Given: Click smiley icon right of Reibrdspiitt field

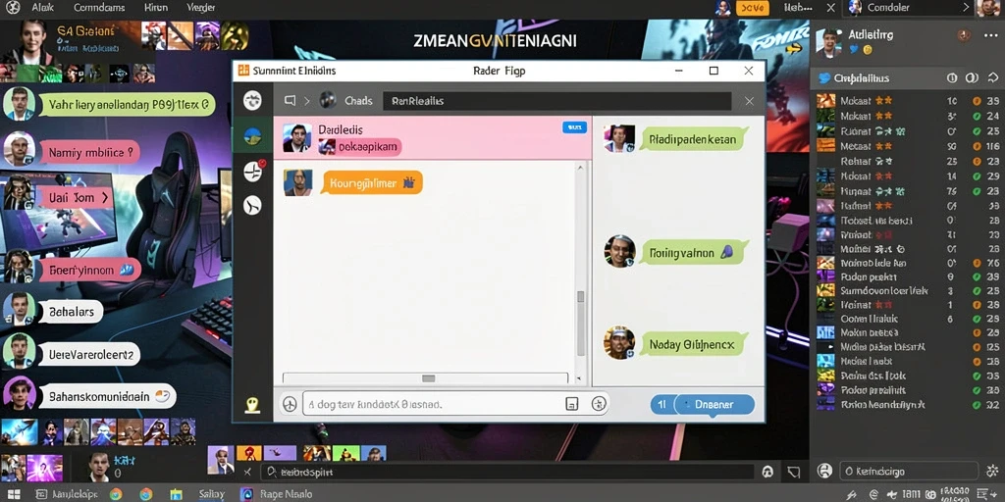Looking at the screenshot, I should tap(767, 472).
